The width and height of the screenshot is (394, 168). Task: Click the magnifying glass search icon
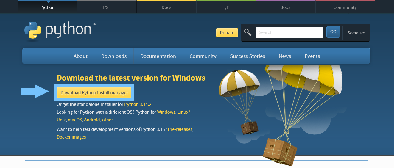[248, 32]
